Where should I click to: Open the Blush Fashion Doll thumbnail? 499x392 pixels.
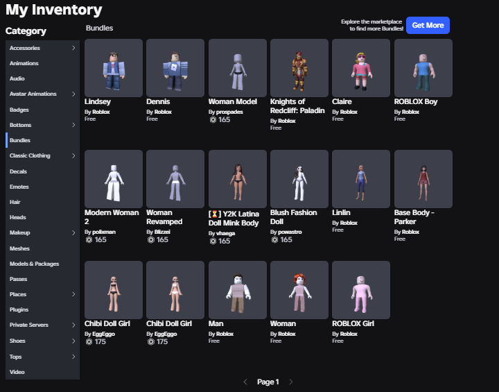coord(299,179)
